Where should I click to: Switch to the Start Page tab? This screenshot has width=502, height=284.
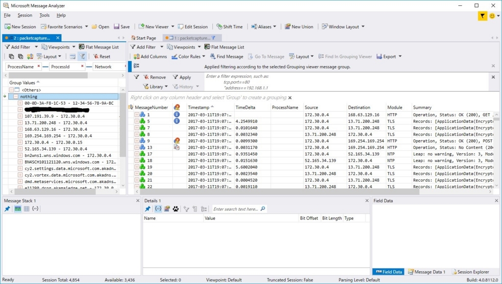tap(143, 38)
